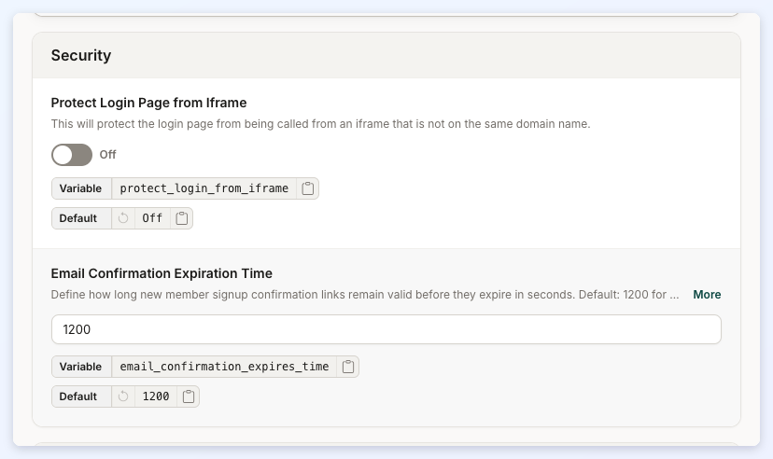Viewport: 773px width, 459px height.
Task: Copy the email_confirmation_expires_time variable name
Action: click(348, 367)
